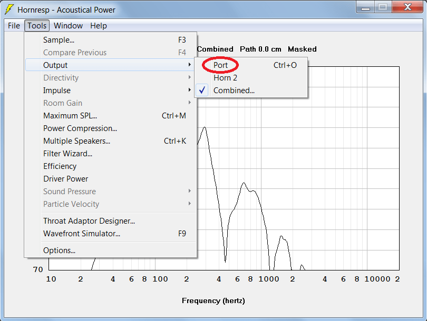Select the Output submenu entry
This screenshot has width=427, height=321.
[111, 65]
